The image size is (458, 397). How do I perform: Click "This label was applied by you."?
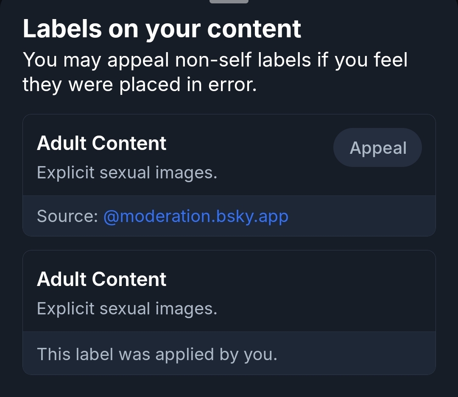(157, 354)
